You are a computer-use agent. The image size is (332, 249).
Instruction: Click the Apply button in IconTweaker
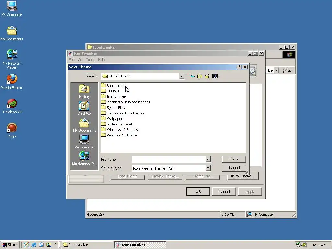250,191
